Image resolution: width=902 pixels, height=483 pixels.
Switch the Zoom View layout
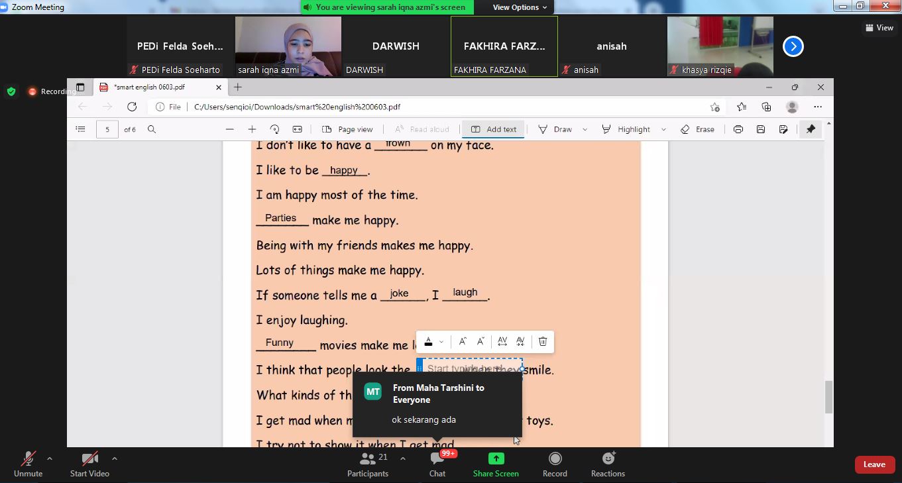(x=879, y=28)
